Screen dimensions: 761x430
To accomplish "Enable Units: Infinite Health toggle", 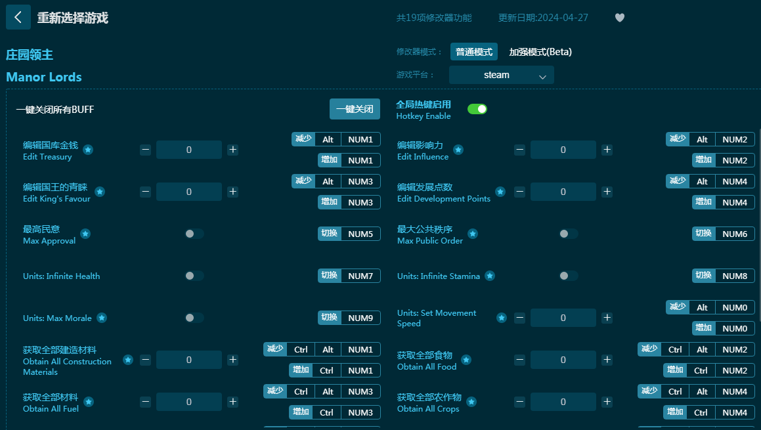I will (x=194, y=276).
